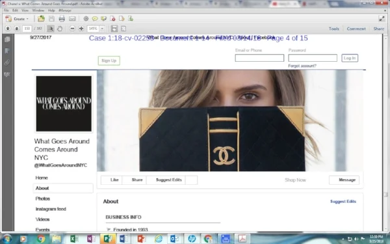The width and height of the screenshot is (390, 244).
Task: Open the Help menu
Action: [51, 10]
